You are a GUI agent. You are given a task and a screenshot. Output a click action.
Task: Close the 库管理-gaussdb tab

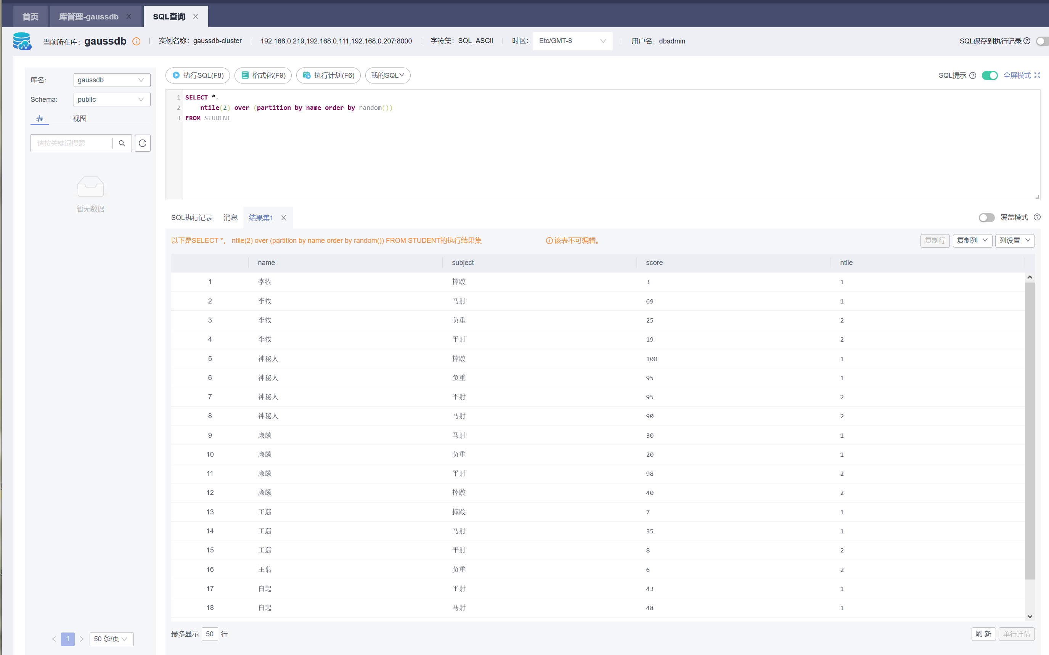(x=129, y=16)
